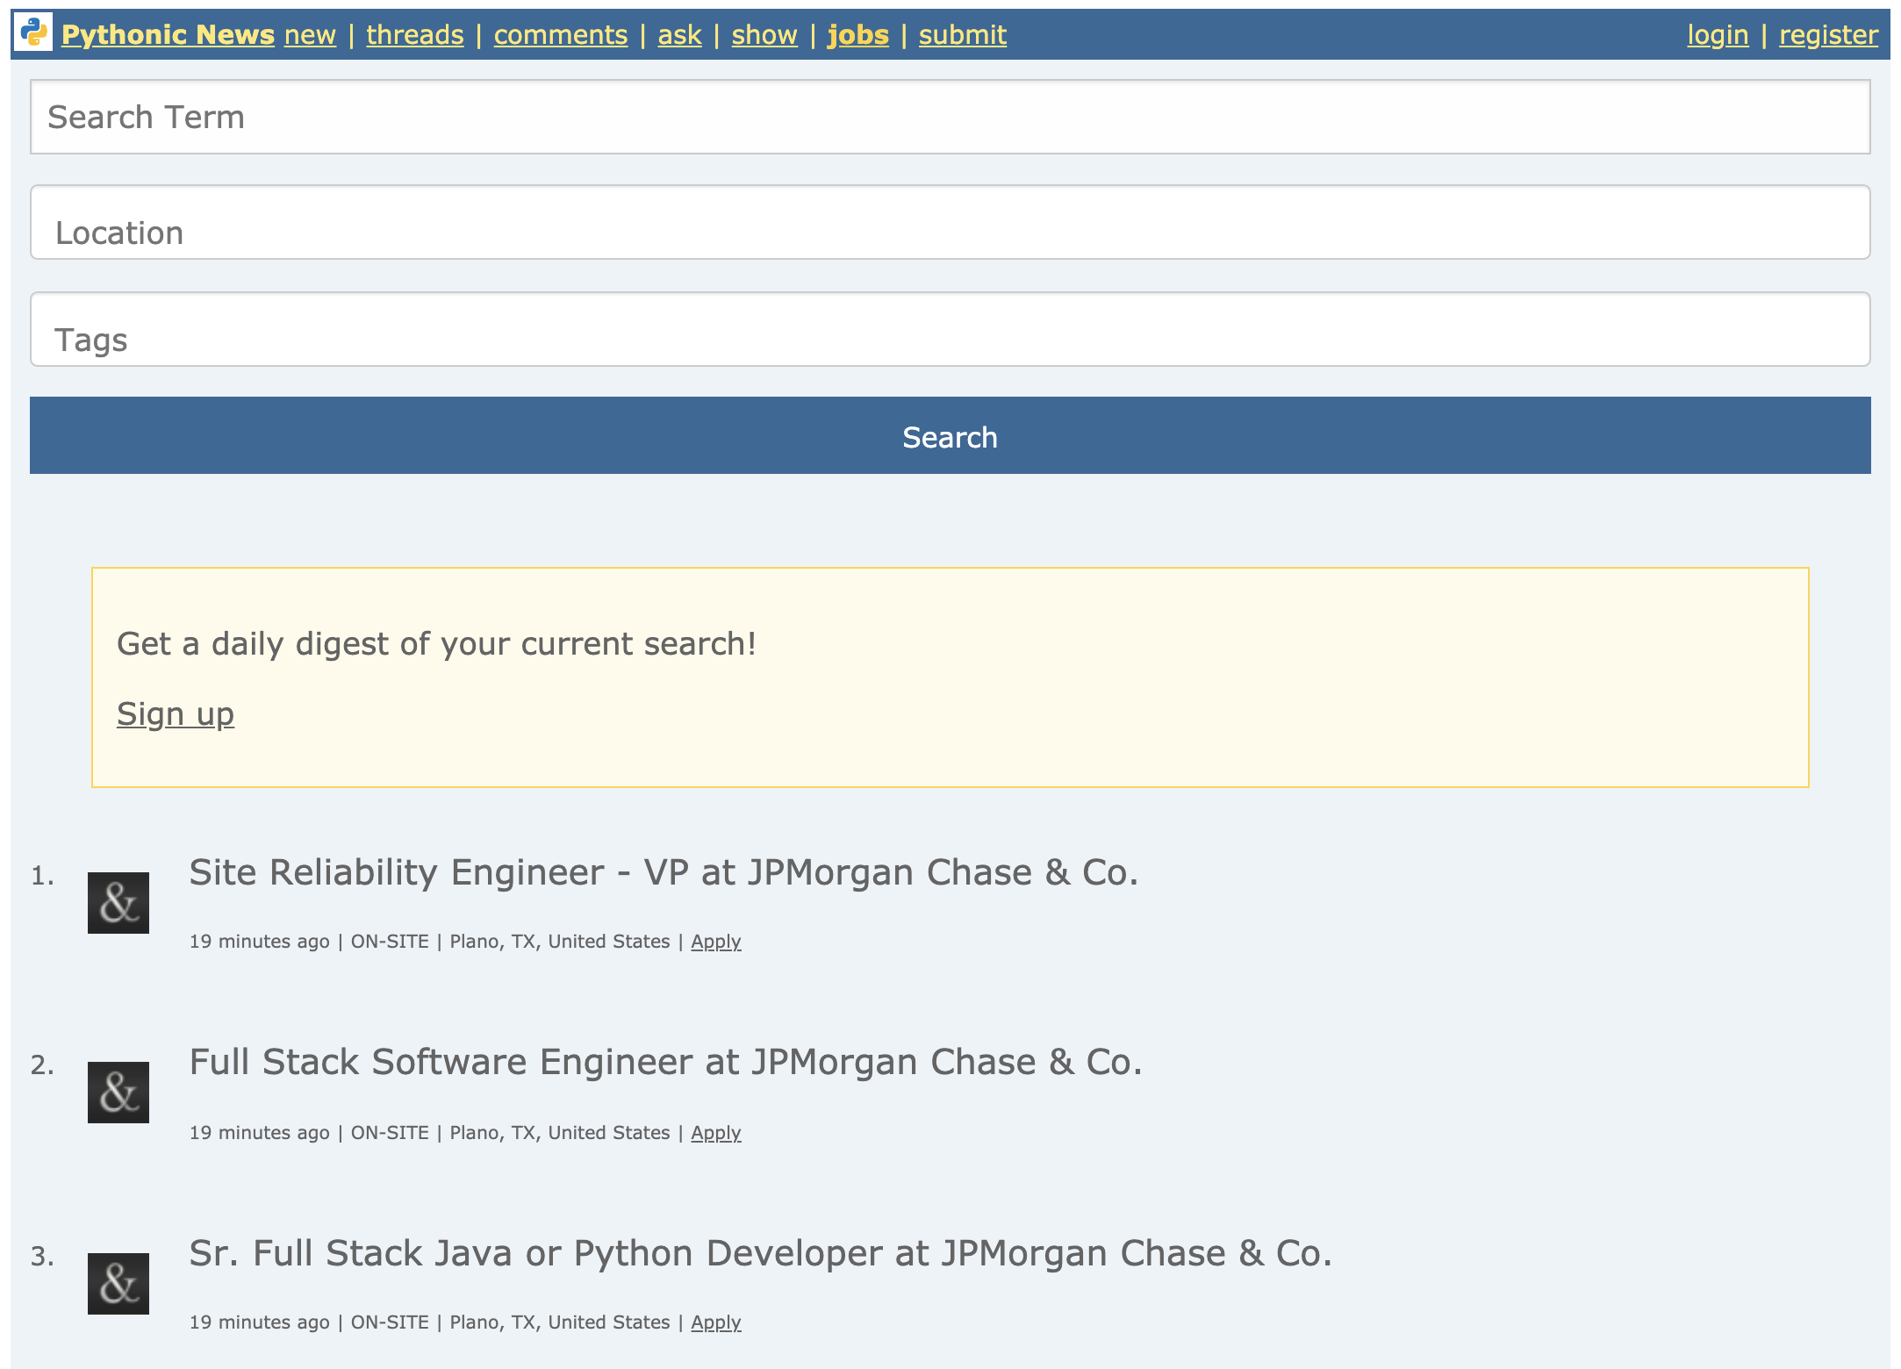Click Sign up for daily digest

coord(176,714)
